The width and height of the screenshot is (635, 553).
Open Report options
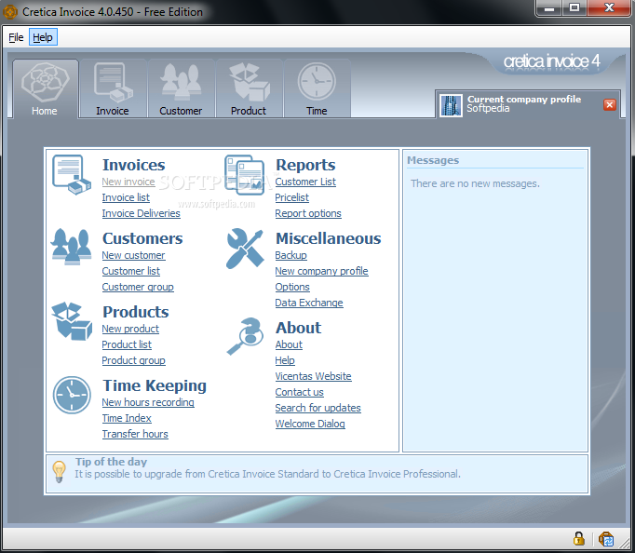(308, 213)
